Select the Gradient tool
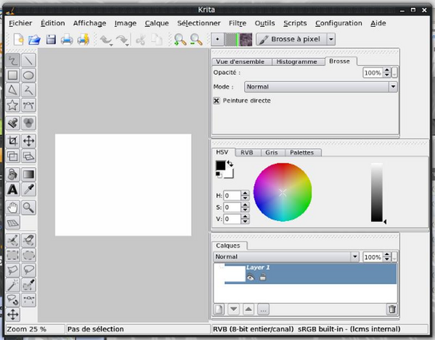 28,174
